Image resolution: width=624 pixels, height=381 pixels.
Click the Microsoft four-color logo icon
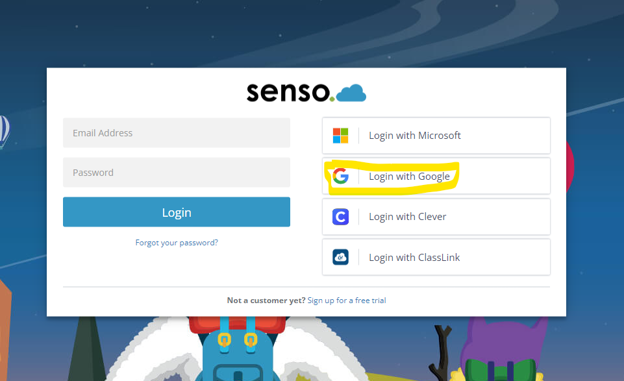[340, 136]
